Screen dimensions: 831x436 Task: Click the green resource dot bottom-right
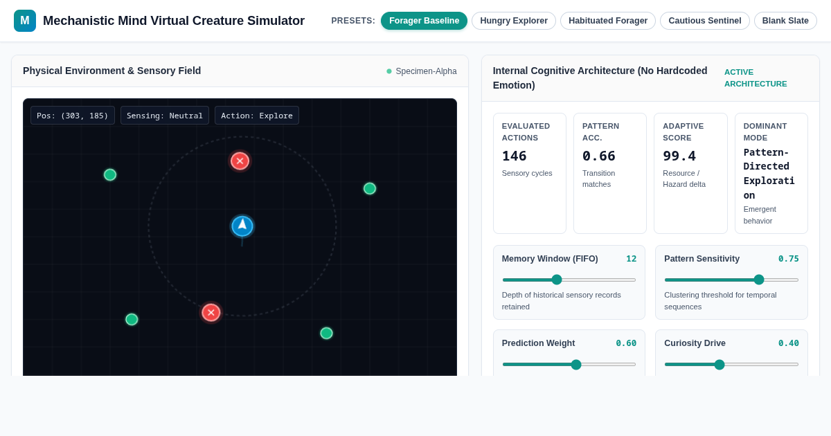pyautogui.click(x=326, y=333)
